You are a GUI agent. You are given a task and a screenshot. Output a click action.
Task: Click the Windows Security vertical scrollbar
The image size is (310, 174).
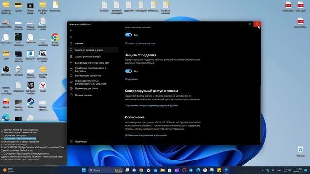pos(260,114)
